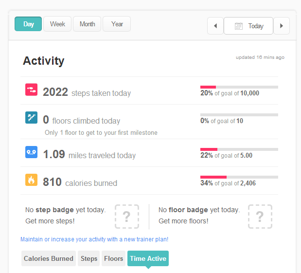Click the teal floors staircase icon
Image resolution: width=301 pixels, height=273 pixels.
[x=31, y=117]
